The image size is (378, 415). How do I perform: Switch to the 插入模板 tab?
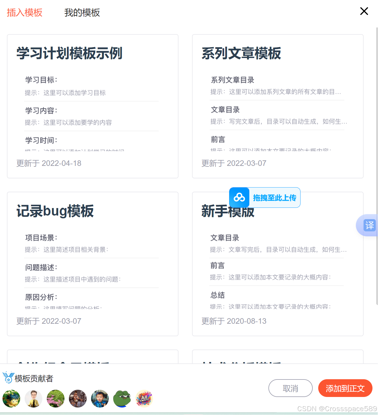tap(24, 13)
